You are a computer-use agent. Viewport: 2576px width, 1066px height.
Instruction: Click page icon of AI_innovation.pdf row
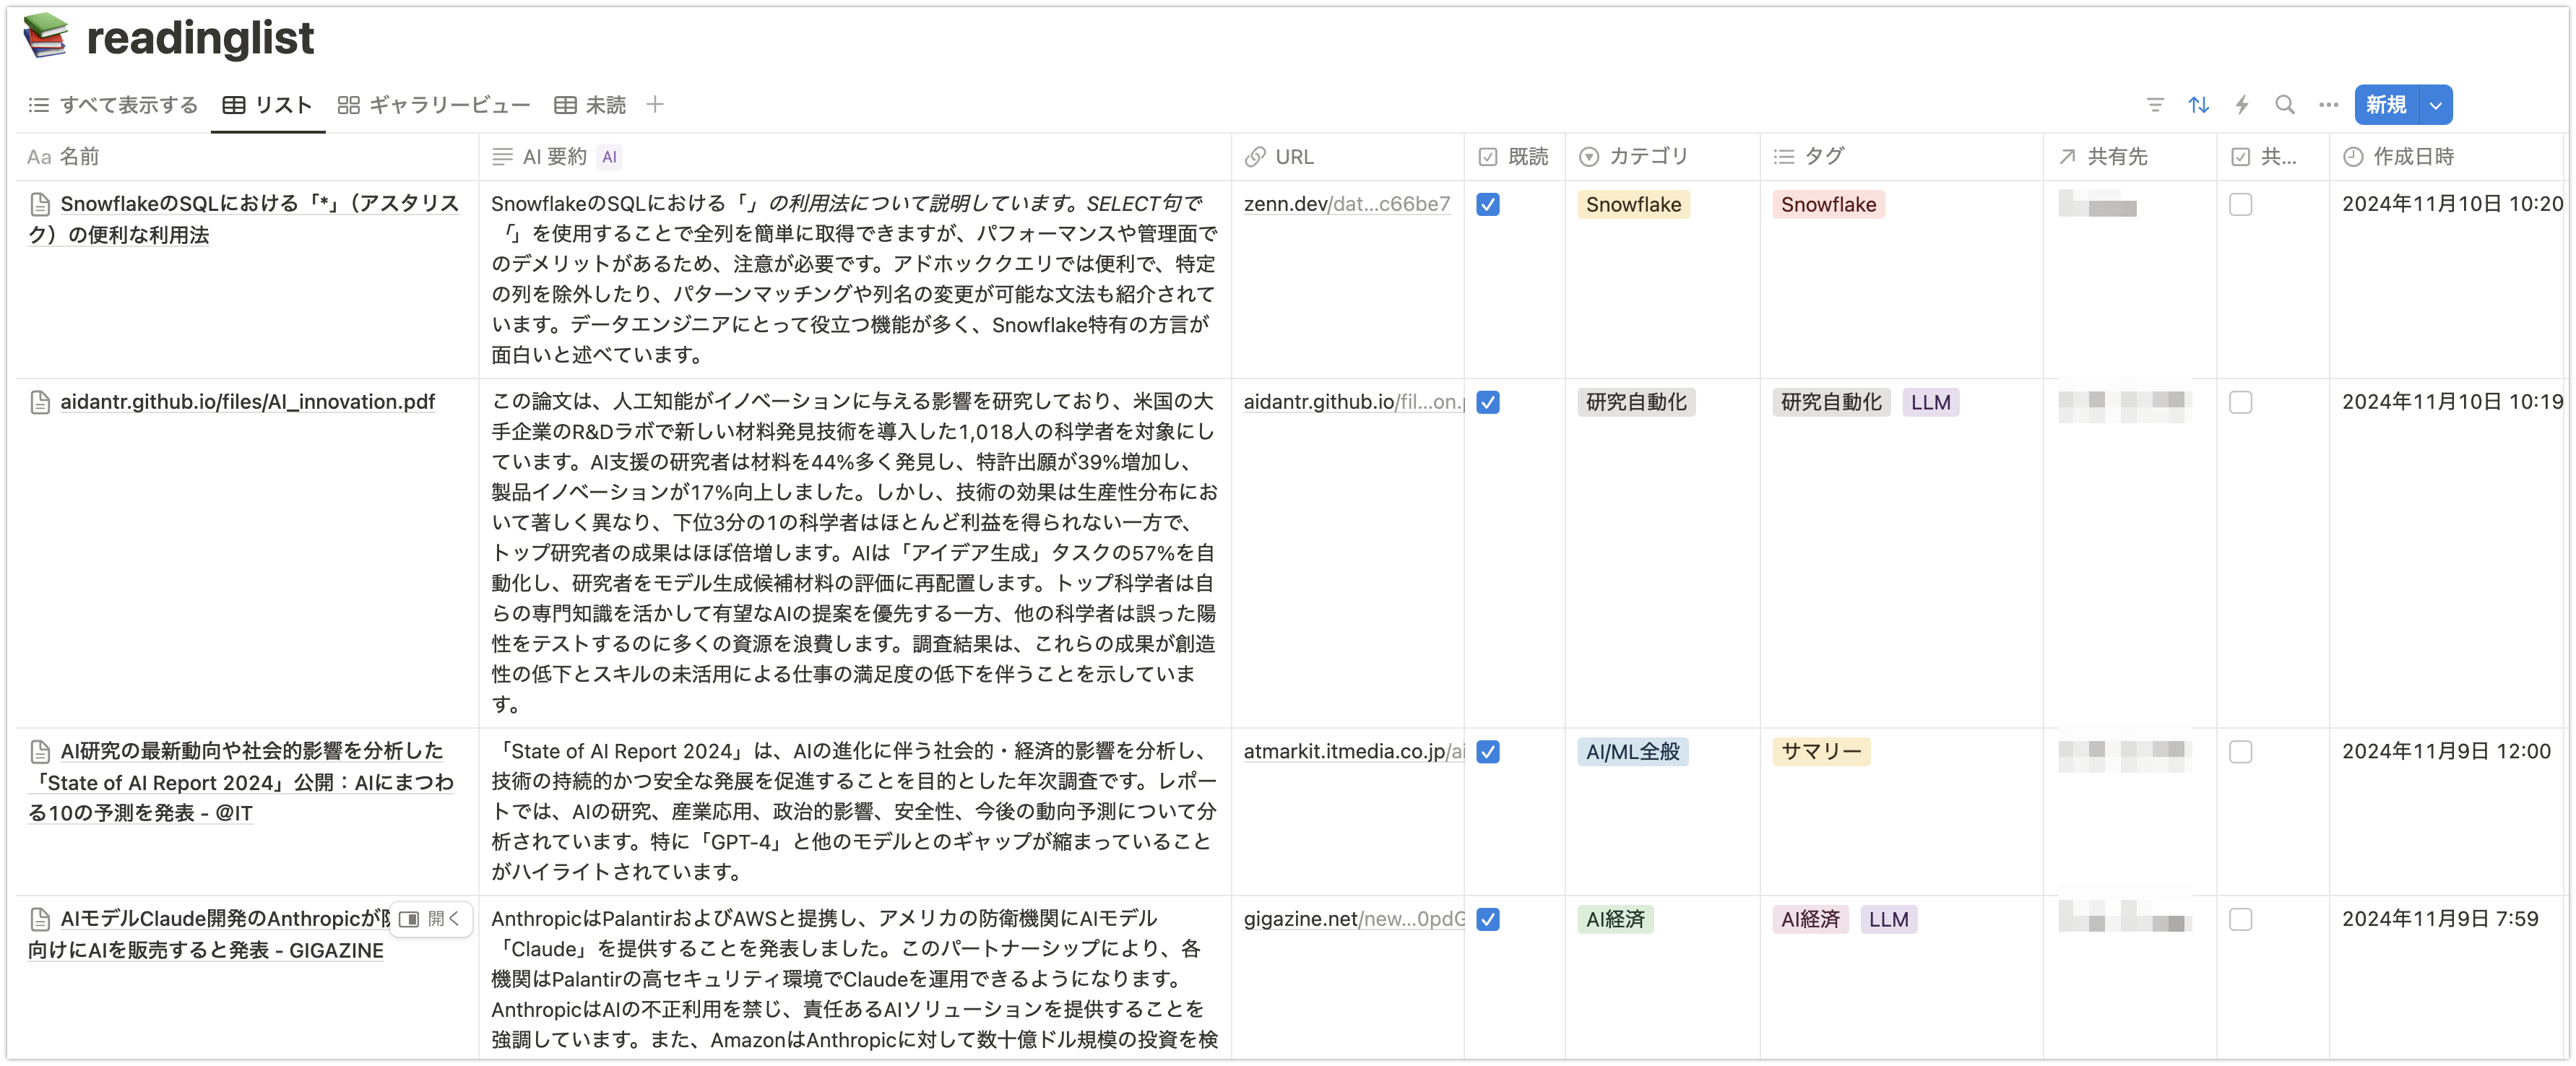[40, 402]
